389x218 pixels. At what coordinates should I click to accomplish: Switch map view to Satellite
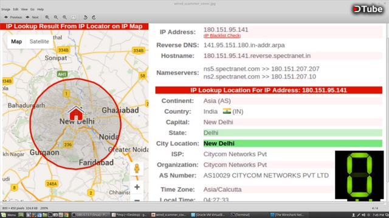[39, 42]
